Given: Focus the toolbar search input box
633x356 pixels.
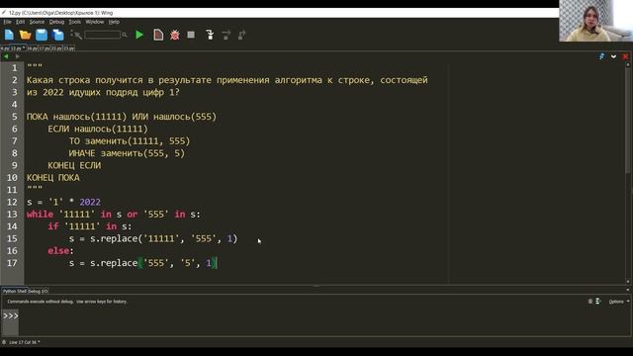Looking at the screenshot, I should 103,36.
